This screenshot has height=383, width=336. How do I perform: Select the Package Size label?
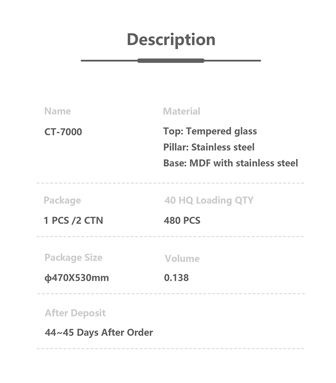73,258
